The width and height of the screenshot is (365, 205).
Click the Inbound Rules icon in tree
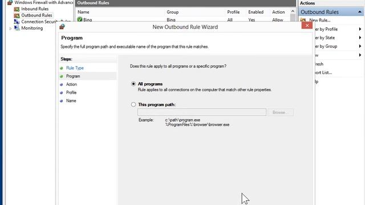17,9
